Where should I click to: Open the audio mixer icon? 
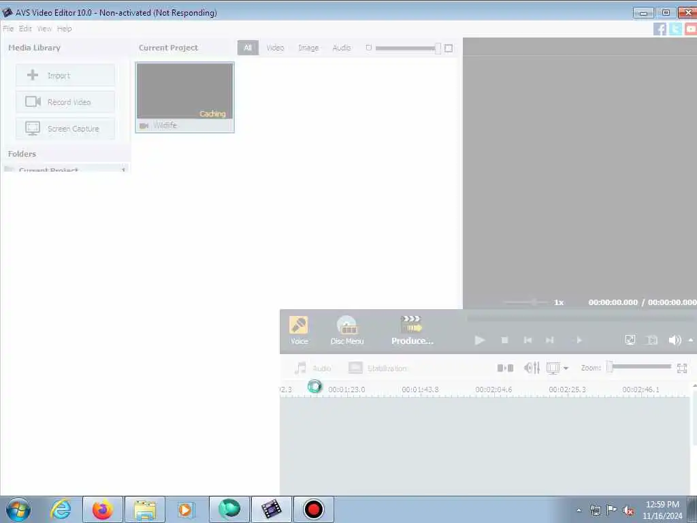[x=532, y=368]
